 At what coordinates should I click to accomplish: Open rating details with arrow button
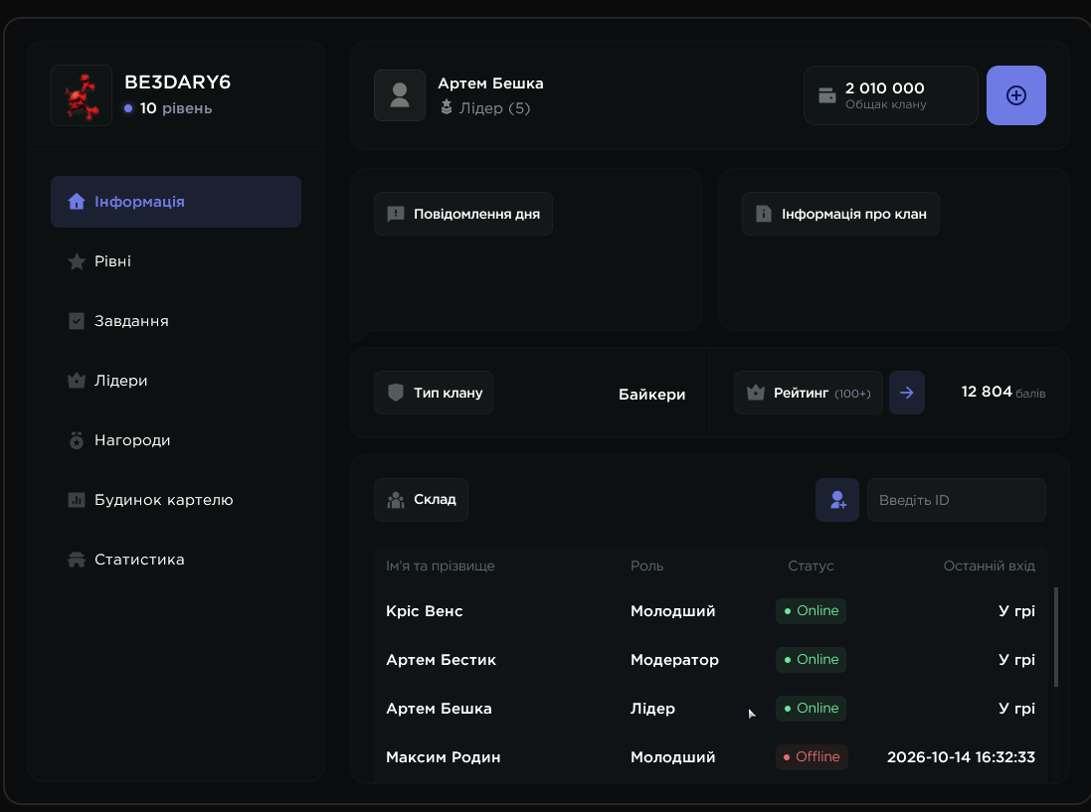[907, 393]
